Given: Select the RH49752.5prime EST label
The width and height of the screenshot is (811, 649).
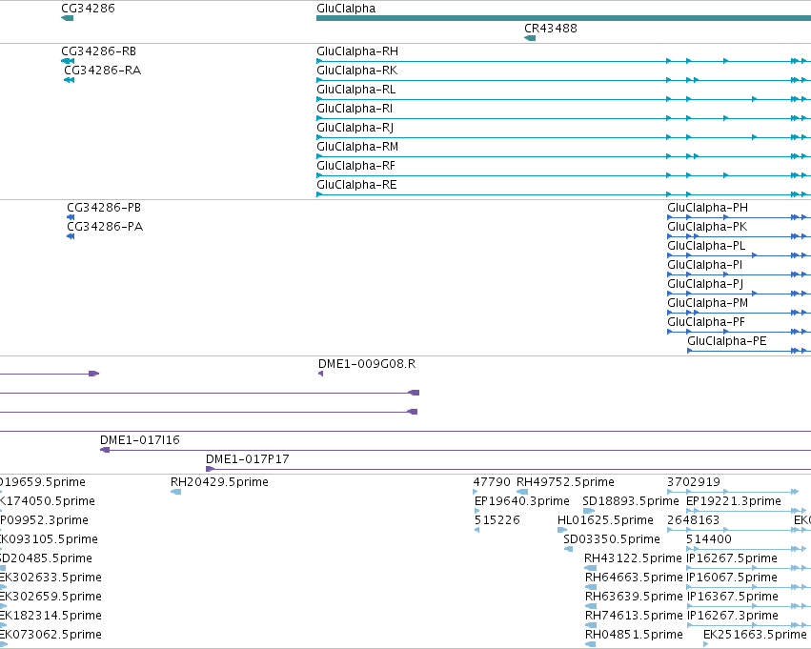Looking at the screenshot, I should click(x=565, y=482).
